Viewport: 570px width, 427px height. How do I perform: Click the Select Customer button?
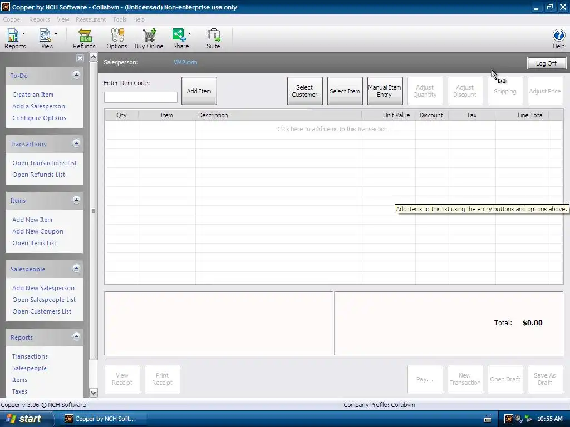tap(304, 91)
